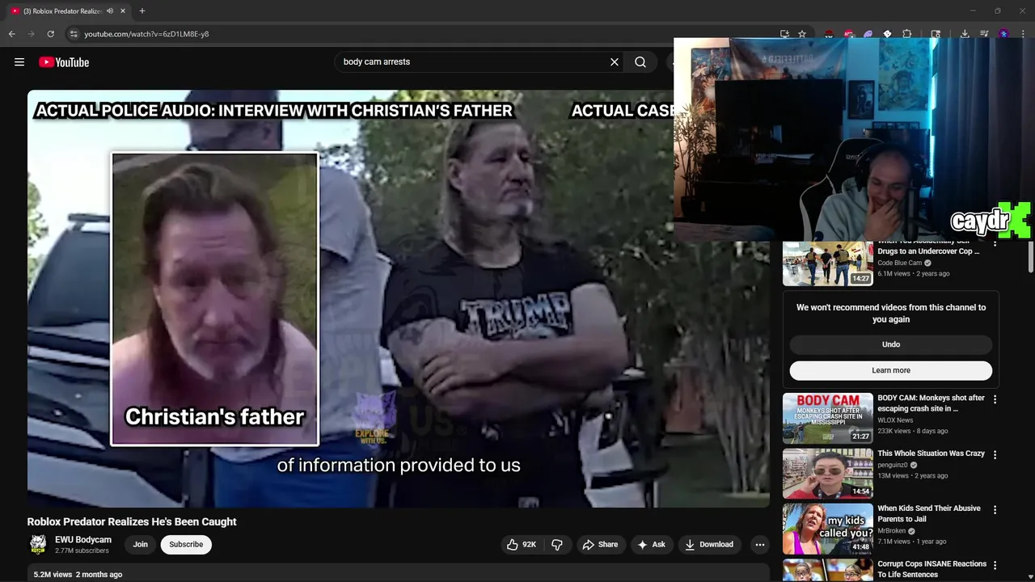Open the BODY CAM Monkeys video thumbnail
Screen dimensions: 1035x582
click(x=827, y=419)
